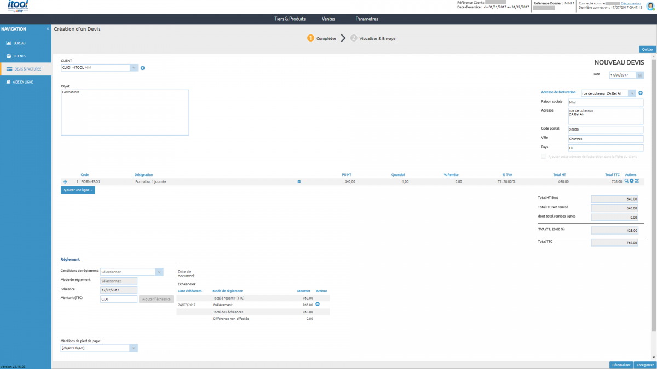Add a new billing address with plus icon

tap(641, 93)
